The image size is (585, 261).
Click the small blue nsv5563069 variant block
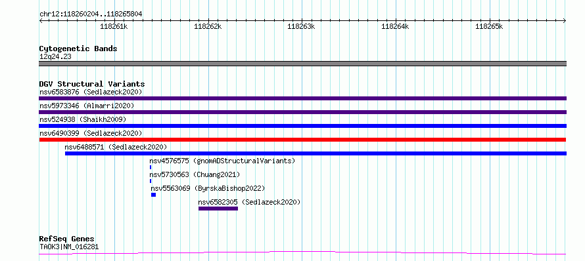click(153, 195)
